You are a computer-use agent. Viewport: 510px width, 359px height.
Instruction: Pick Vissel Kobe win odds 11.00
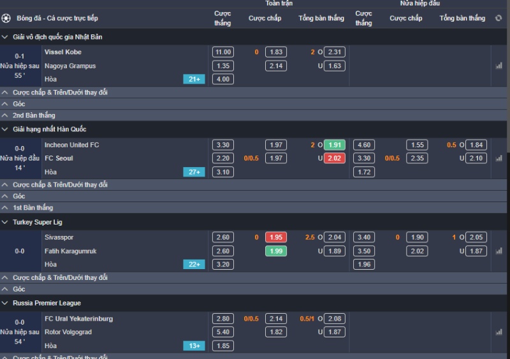(x=223, y=52)
